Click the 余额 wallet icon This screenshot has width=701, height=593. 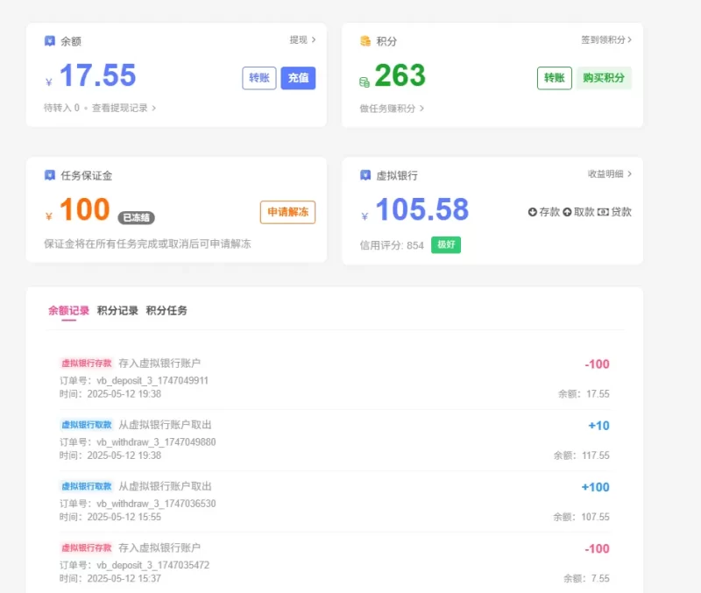pos(50,41)
